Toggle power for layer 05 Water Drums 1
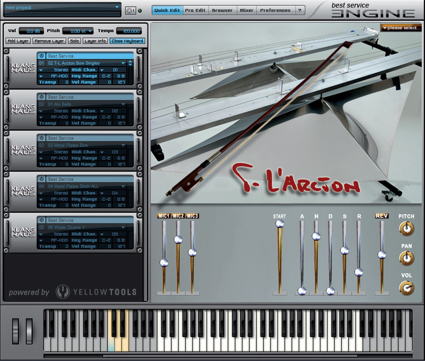The image size is (425, 361). click(42, 220)
